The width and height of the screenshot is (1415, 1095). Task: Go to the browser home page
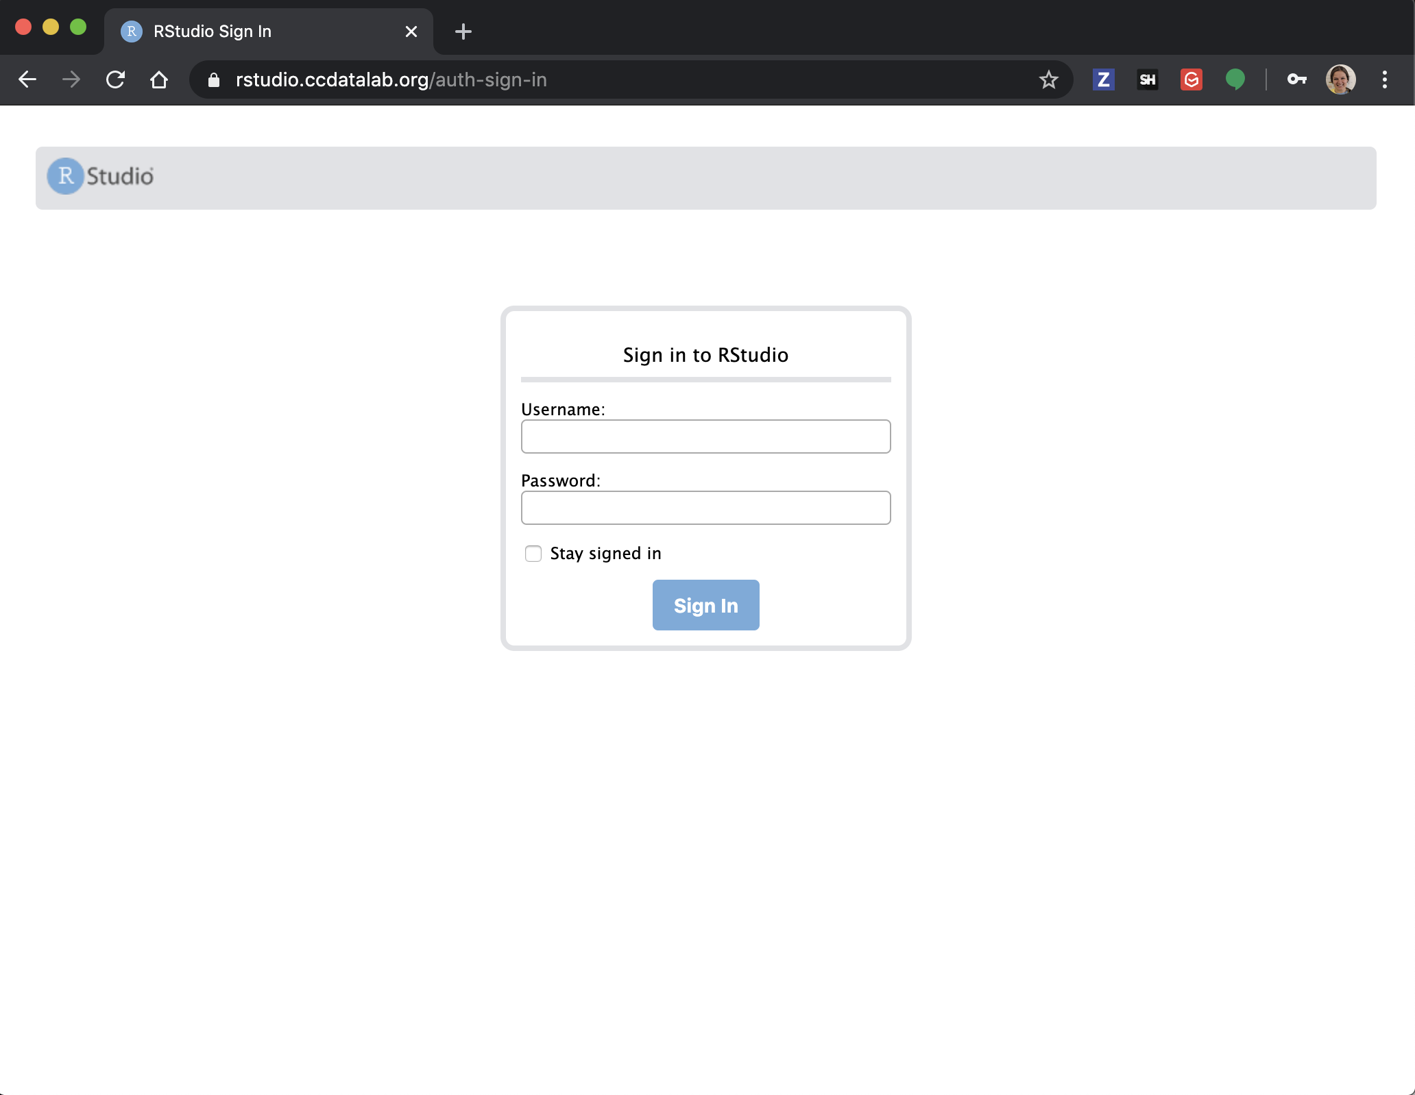click(x=159, y=79)
